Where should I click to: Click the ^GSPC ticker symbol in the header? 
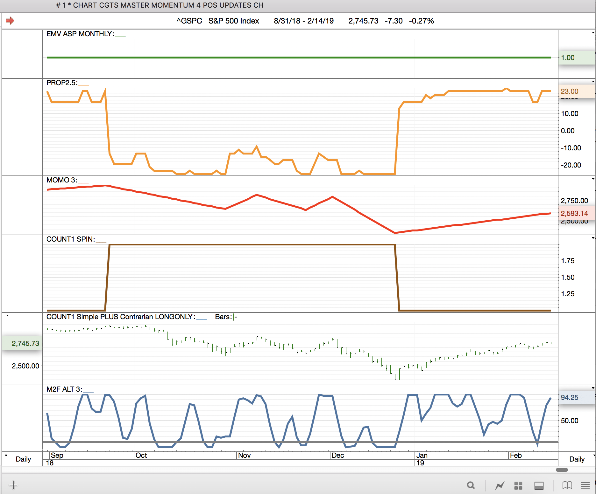pos(189,21)
